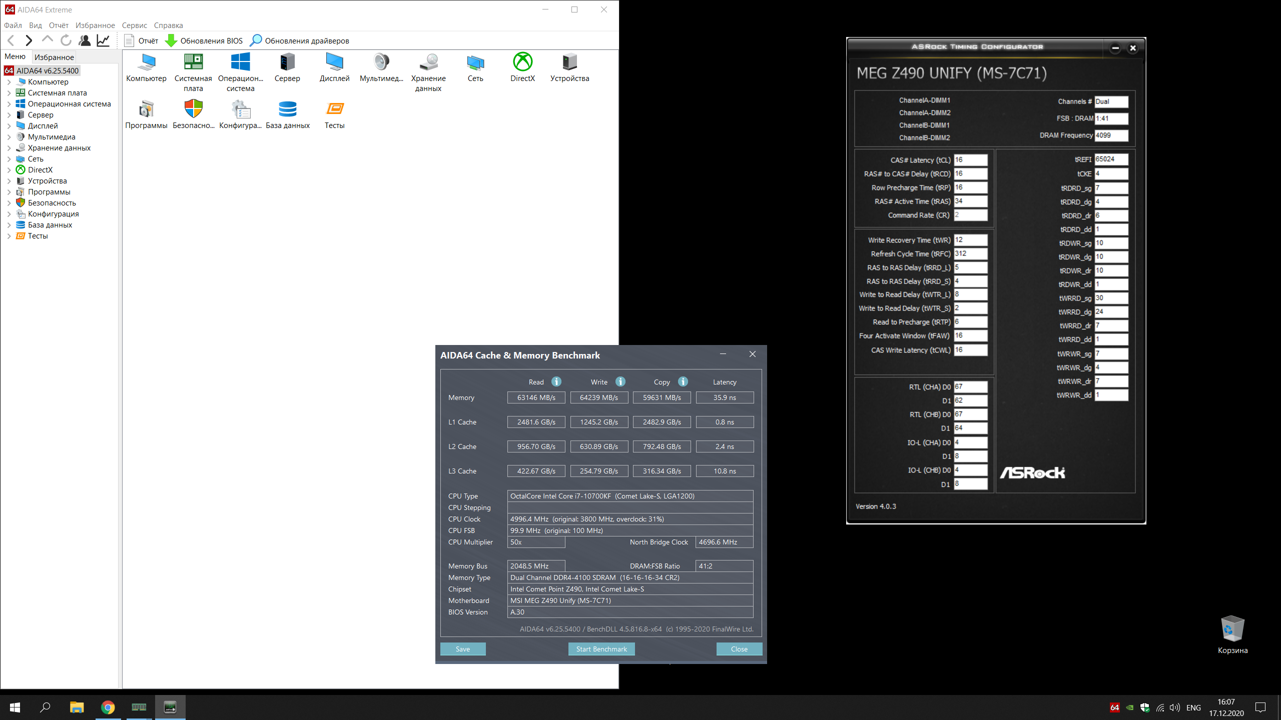
Task: Click the Save button in benchmark window
Action: [462, 649]
